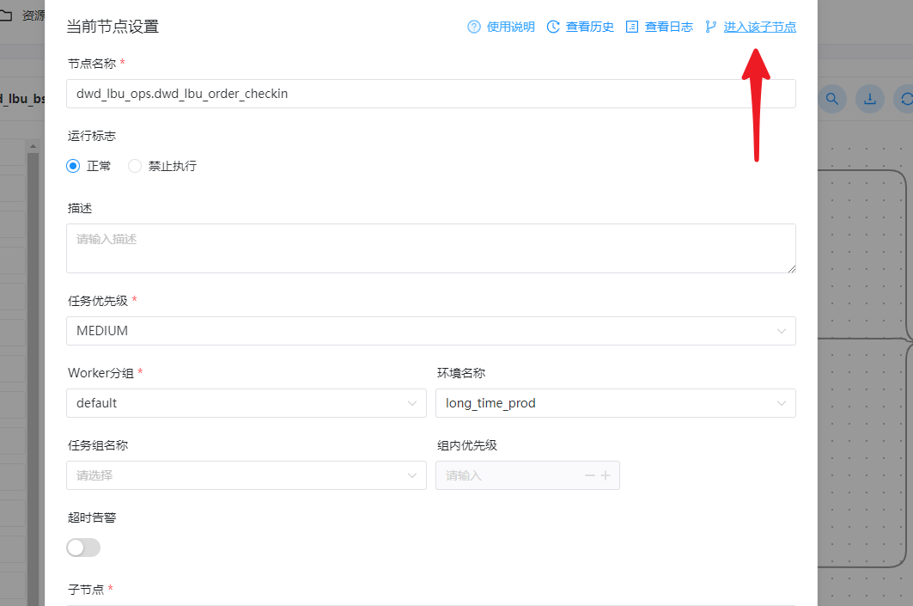Click the clock history icon

tap(553, 27)
